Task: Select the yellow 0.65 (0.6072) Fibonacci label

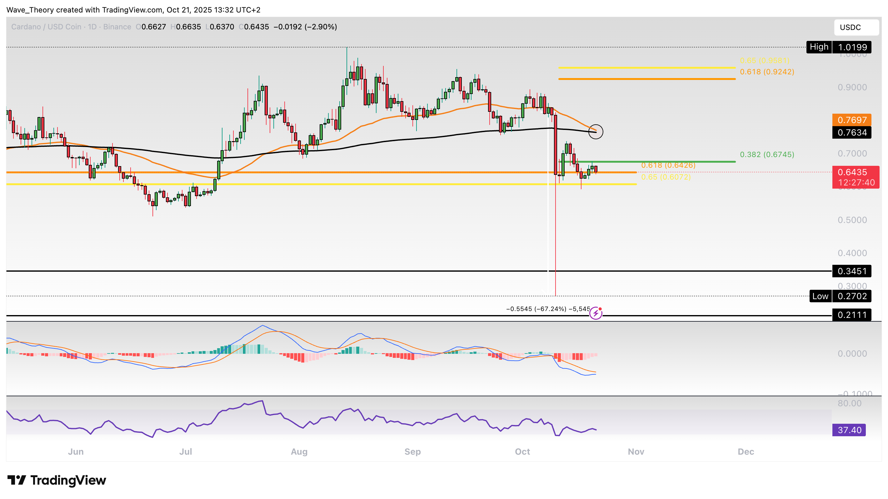Action: point(666,177)
